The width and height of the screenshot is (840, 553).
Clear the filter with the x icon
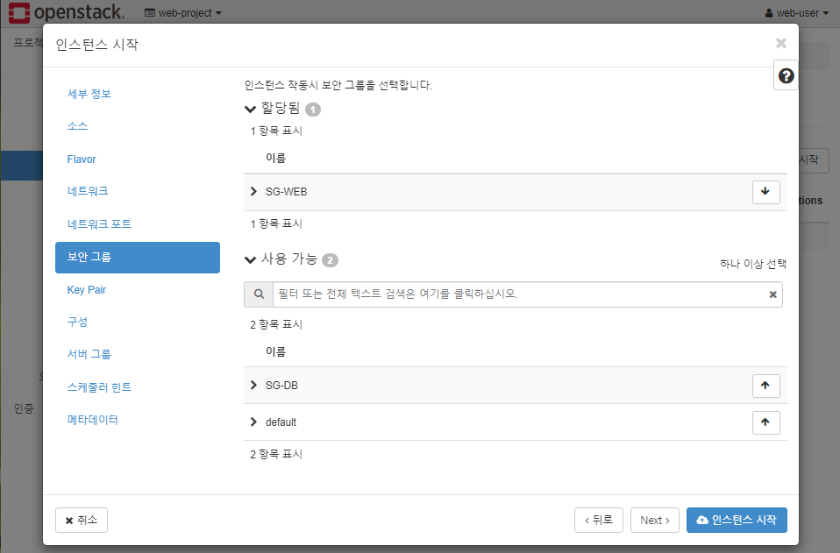click(772, 294)
